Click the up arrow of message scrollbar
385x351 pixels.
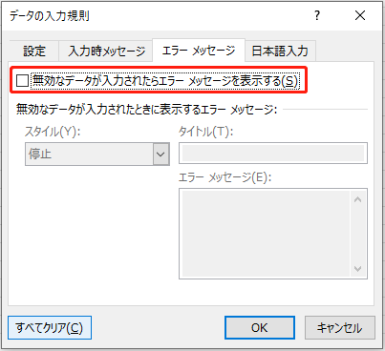[x=358, y=199]
